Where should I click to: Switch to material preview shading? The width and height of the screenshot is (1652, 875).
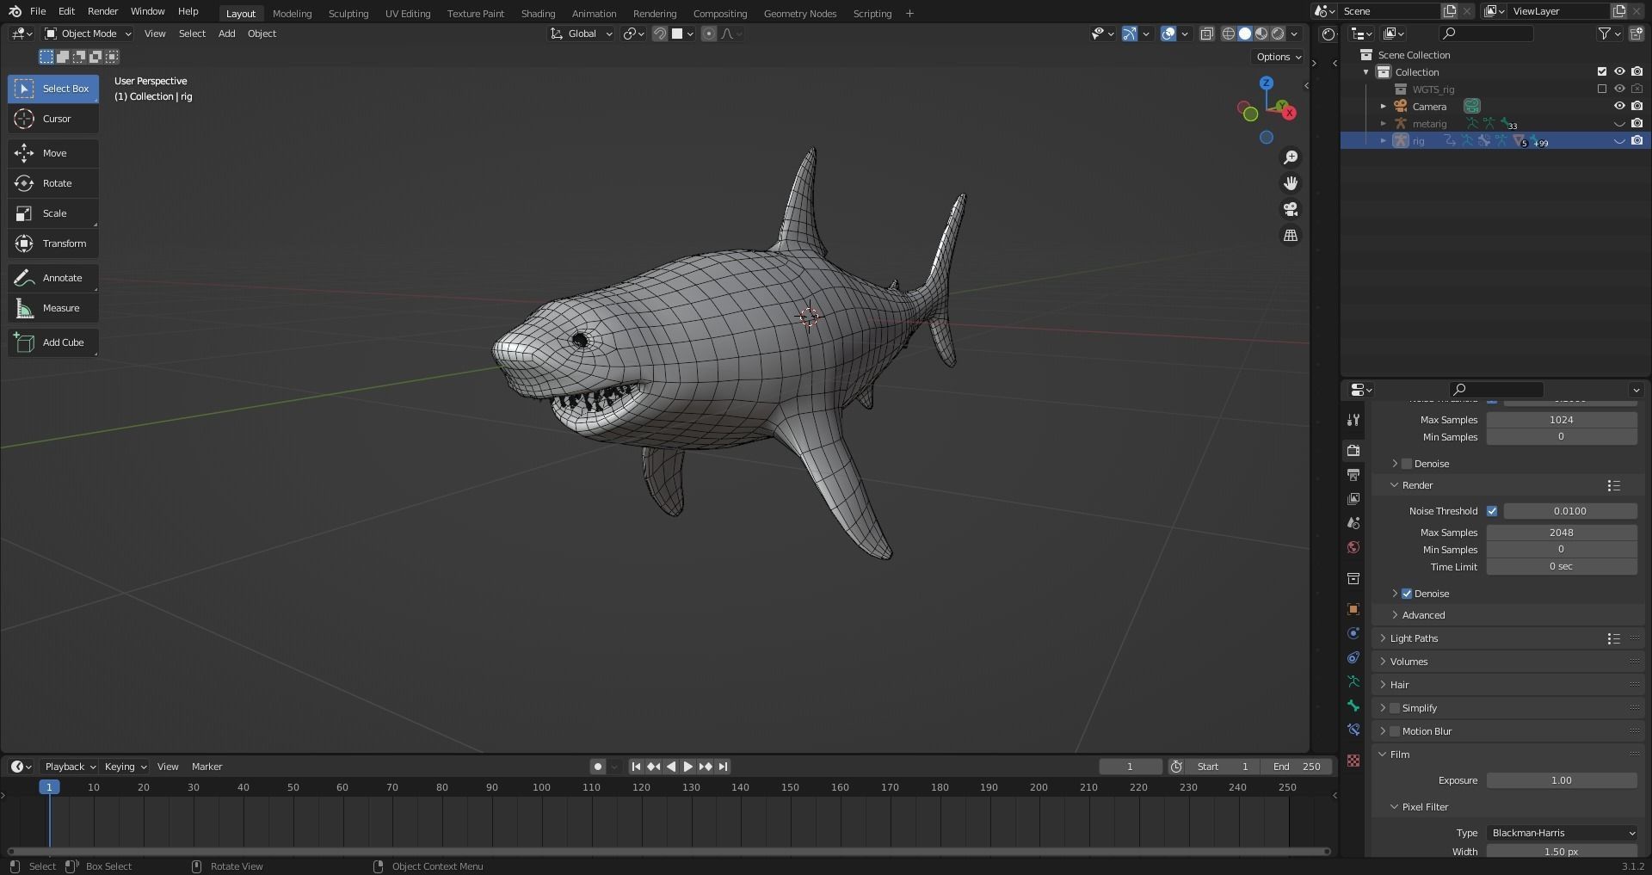(x=1261, y=34)
